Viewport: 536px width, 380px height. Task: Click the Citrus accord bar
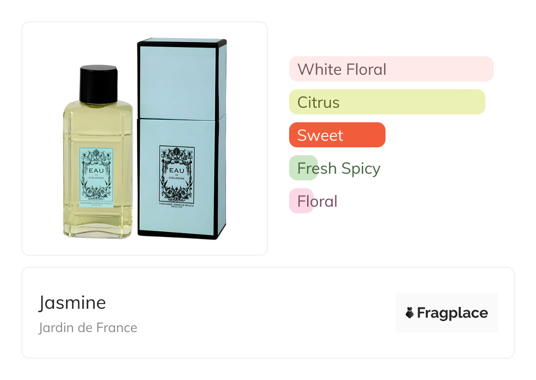point(387,102)
